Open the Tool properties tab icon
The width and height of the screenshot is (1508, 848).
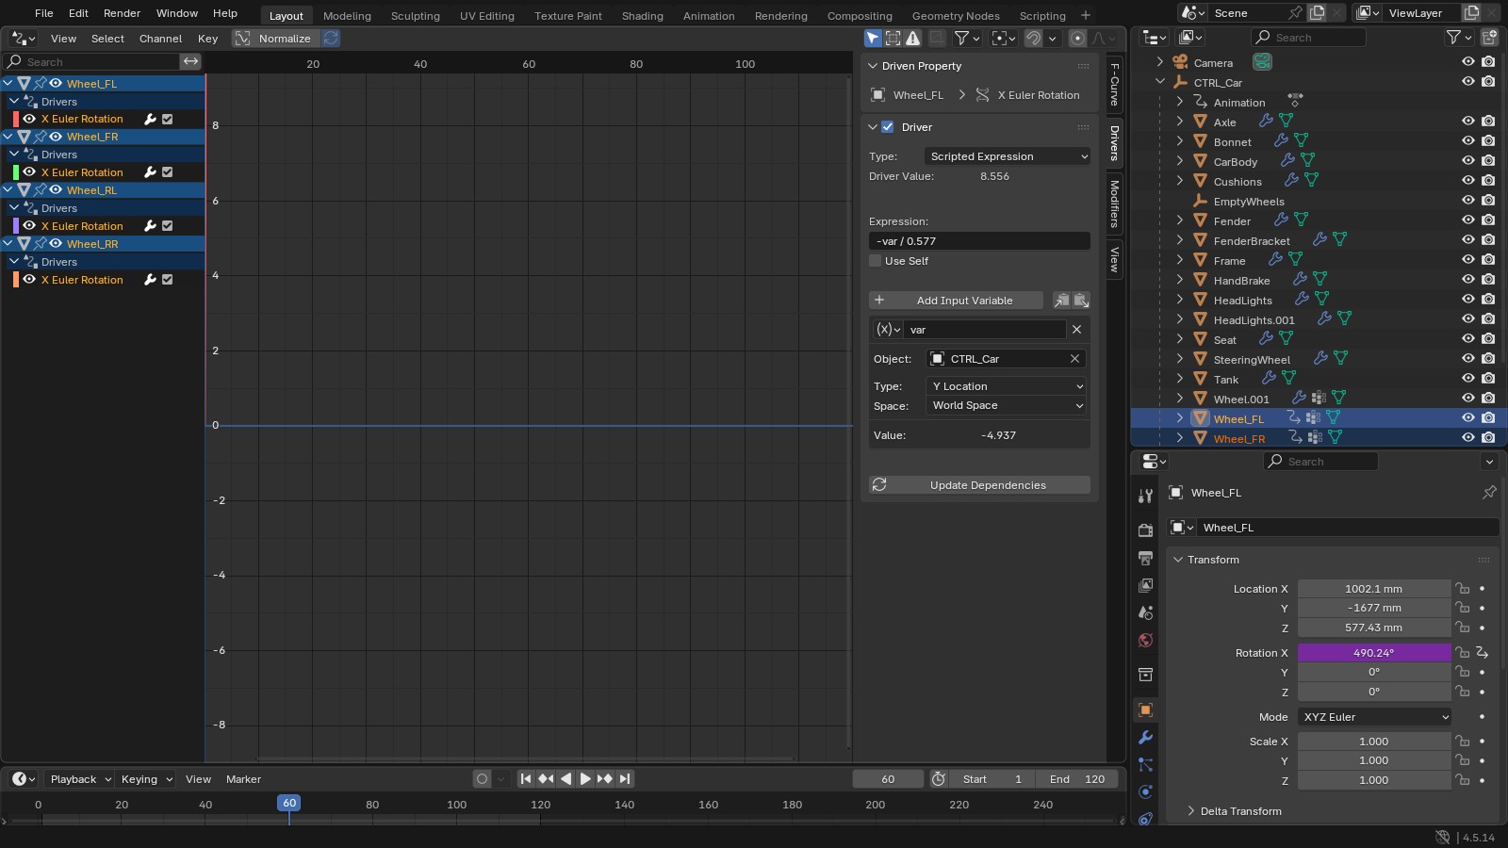[1145, 496]
